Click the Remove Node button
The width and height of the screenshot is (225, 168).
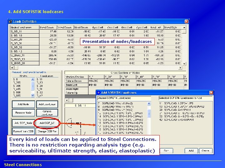(x=23, y=113)
